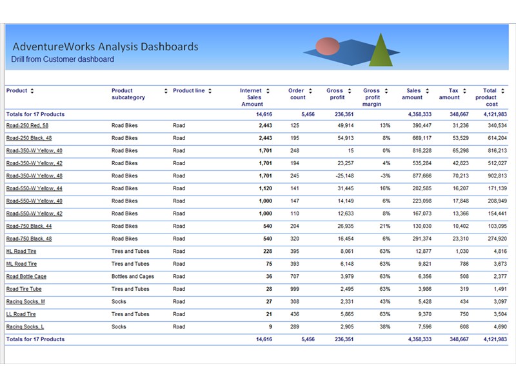Image resolution: width=516 pixels, height=387 pixels.
Task: Select sales amount 669,117
Action: pos(422,138)
